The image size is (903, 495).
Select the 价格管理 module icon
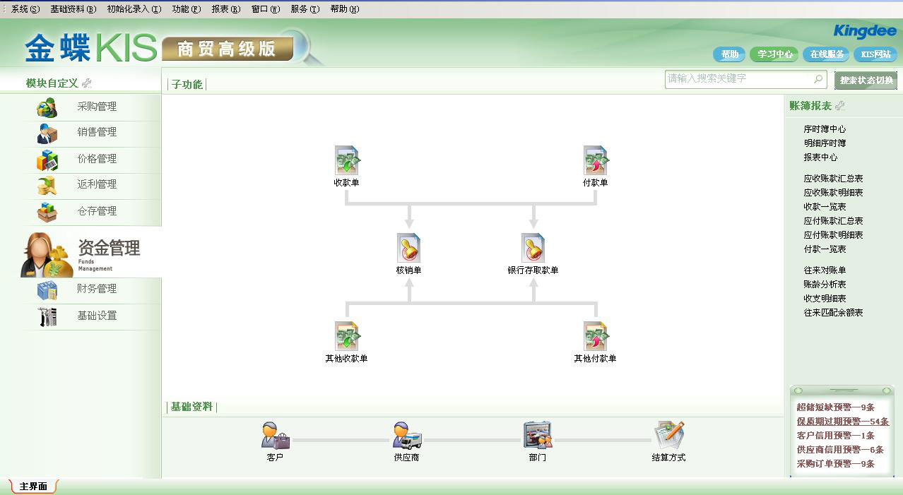coord(47,160)
